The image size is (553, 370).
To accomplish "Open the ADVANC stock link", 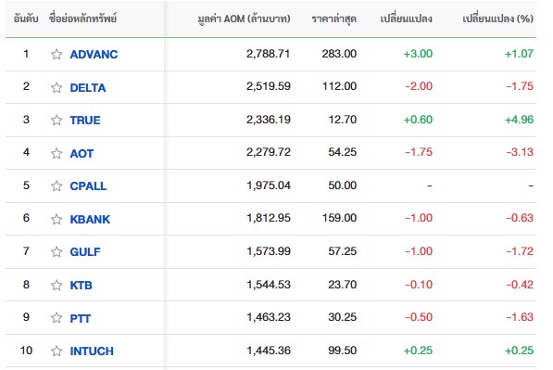I will [94, 55].
